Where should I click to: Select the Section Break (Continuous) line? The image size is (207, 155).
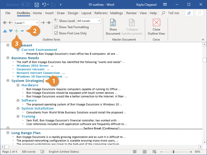tap(101, 128)
